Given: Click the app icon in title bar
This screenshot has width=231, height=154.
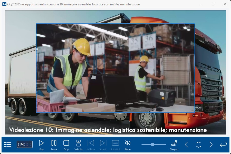Looking at the screenshot, I should tap(4, 4).
